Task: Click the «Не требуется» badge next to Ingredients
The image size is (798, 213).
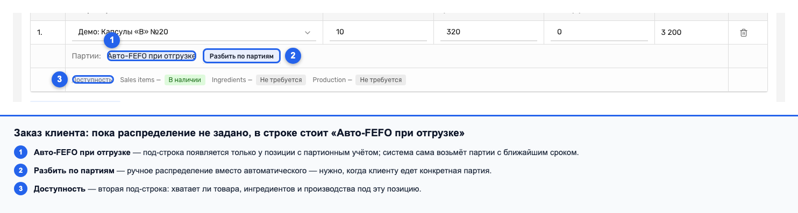Action: pos(281,80)
